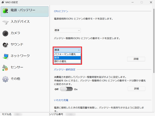155x116 pixels.
Task: Open the 電源接続時 CPU mode dropdown
Action: click(x=67, y=30)
